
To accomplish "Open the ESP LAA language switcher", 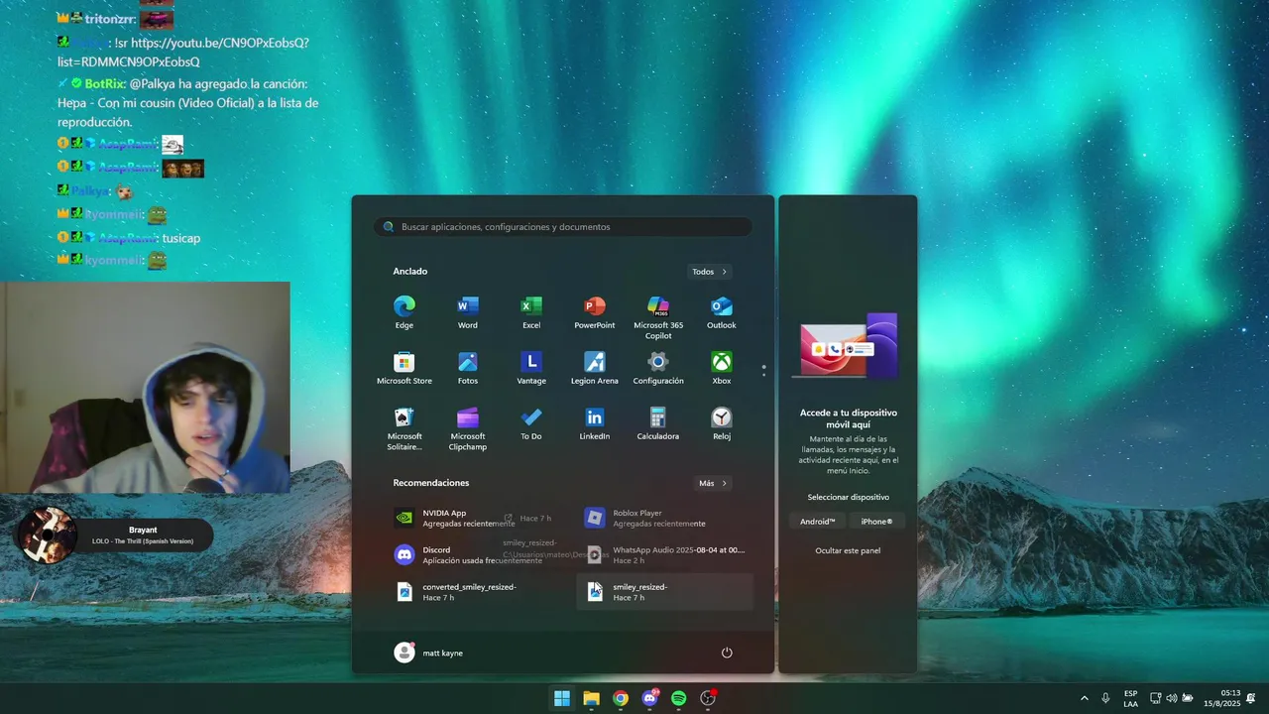I will [1131, 698].
